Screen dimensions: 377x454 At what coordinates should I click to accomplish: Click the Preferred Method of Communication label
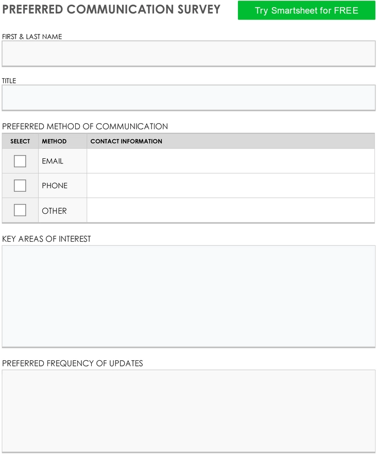[85, 127]
